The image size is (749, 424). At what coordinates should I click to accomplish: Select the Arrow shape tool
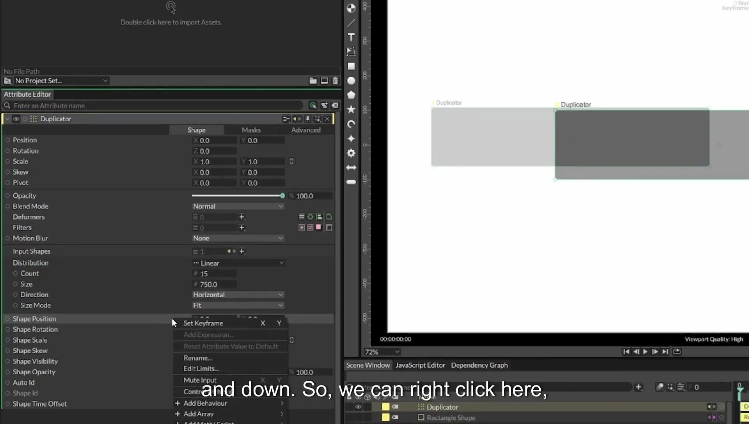point(351,168)
